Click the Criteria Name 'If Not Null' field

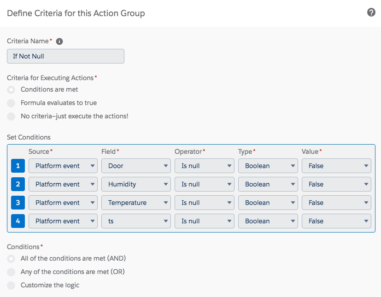click(65, 56)
